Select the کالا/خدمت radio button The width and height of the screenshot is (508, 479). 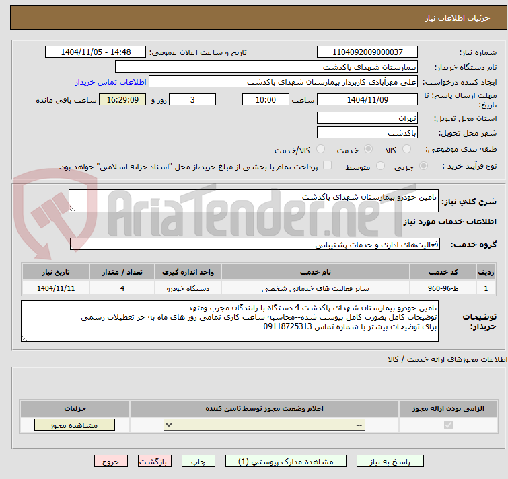point(320,149)
